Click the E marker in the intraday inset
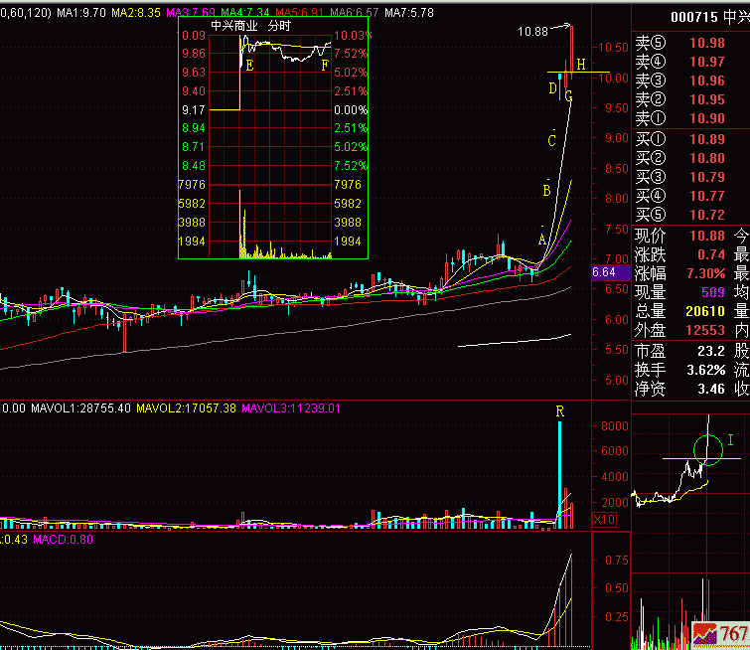750x650 pixels. click(248, 66)
